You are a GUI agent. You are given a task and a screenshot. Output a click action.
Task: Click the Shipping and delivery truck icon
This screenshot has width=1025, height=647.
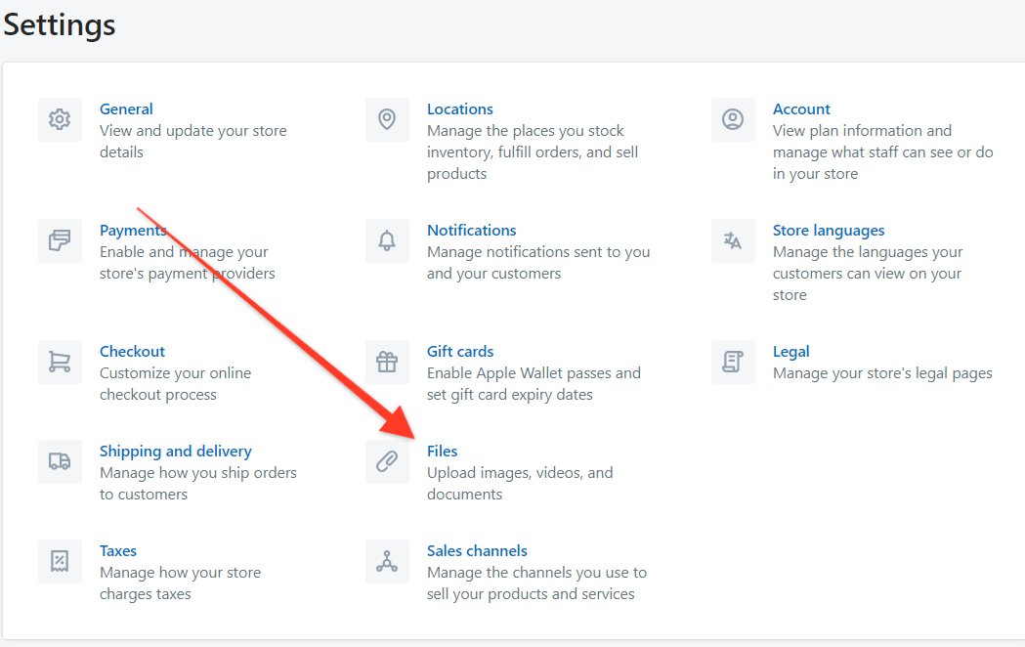click(60, 461)
